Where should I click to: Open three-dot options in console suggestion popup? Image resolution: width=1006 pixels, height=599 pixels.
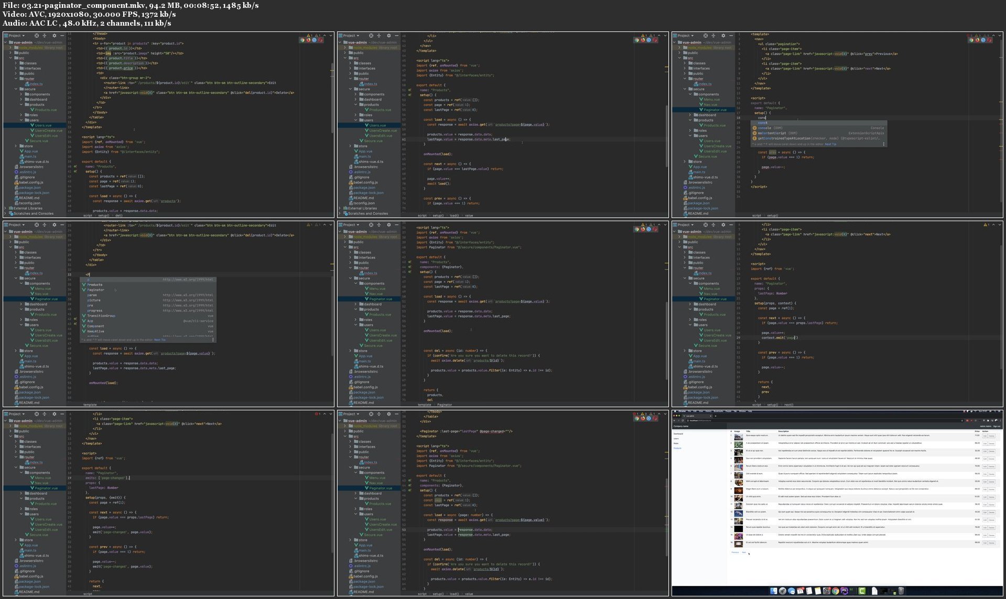tap(883, 144)
